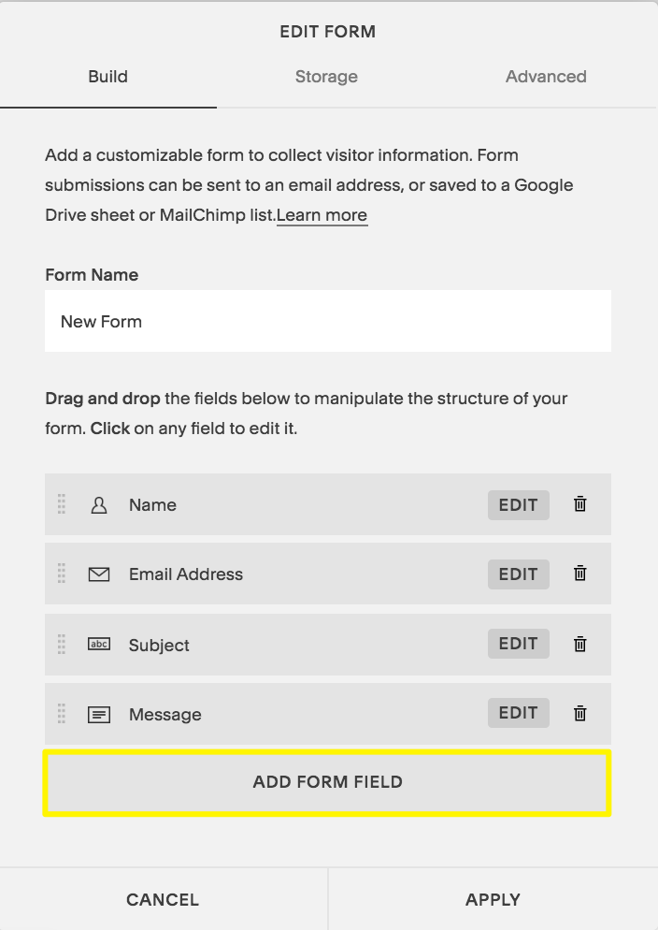Remove the Subject field via trash icon
The width and height of the screenshot is (658, 930).
pyautogui.click(x=579, y=644)
